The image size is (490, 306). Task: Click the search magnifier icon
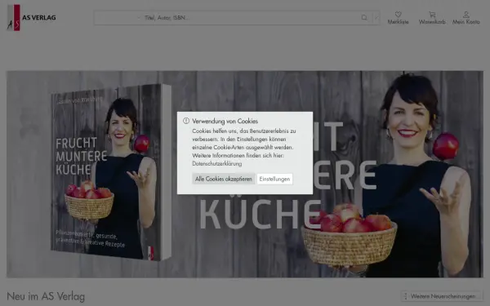click(x=364, y=18)
